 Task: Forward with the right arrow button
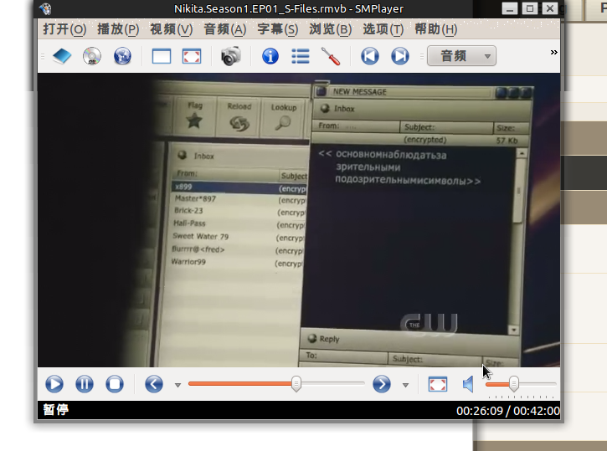382,384
